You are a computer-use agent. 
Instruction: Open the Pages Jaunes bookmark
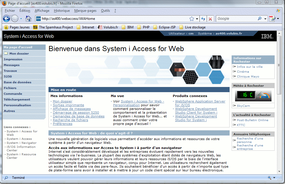coord(17,27)
